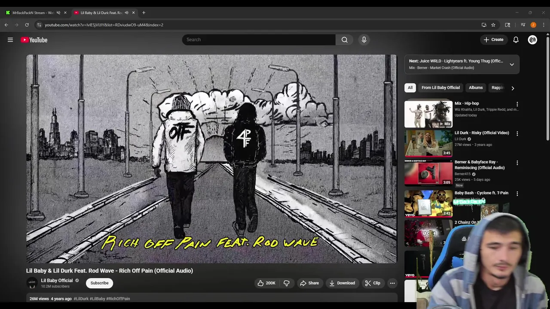This screenshot has height=309, width=550.
Task: Open the Berner & Babyface Ray Reminiscing thumbnail
Action: 428,173
